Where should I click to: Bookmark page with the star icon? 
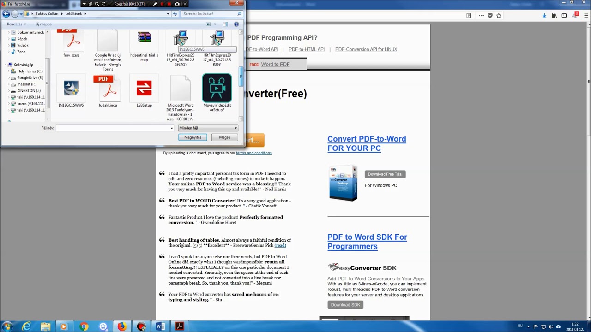click(x=499, y=15)
